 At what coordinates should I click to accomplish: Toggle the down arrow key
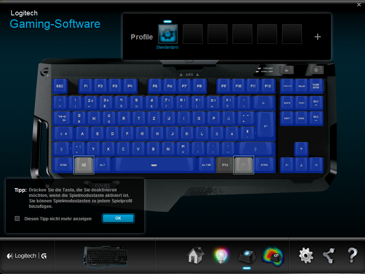point(301,165)
